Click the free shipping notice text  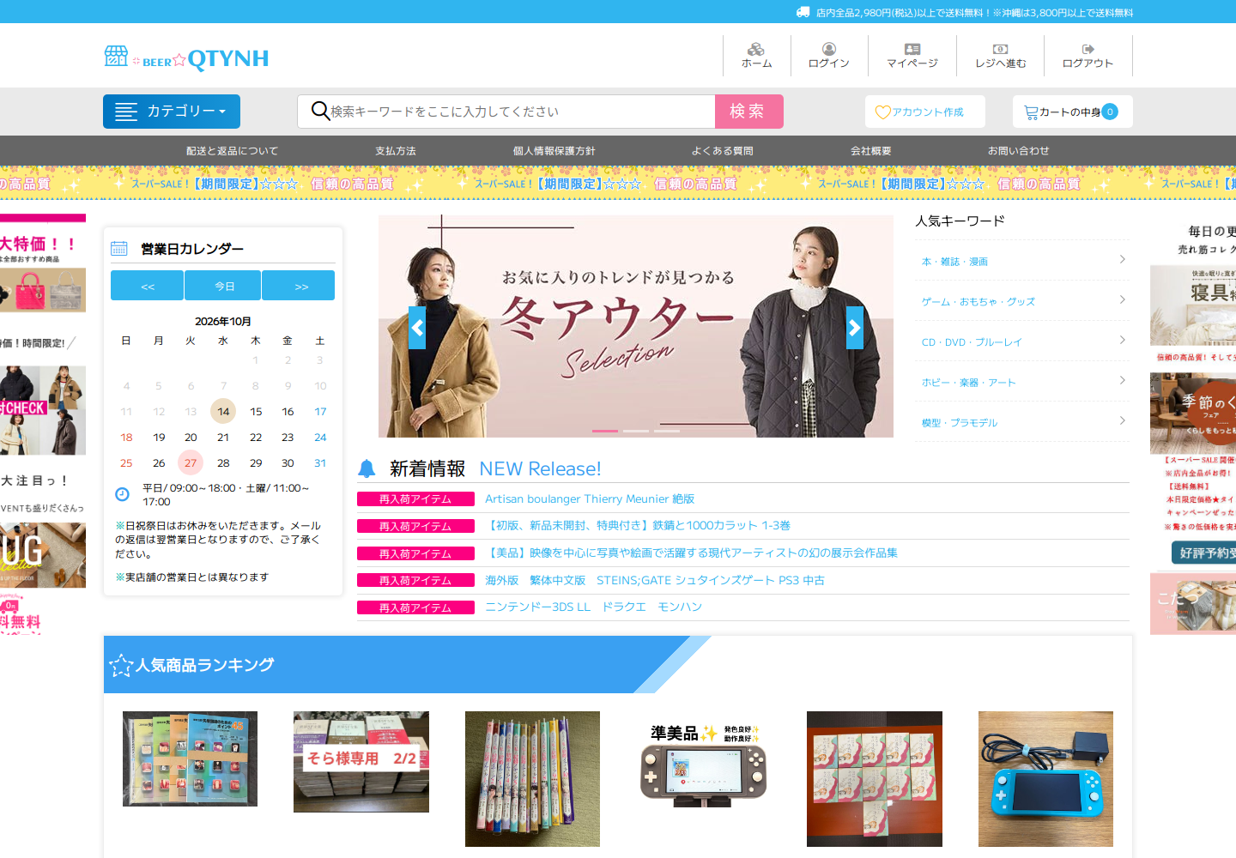point(974,12)
